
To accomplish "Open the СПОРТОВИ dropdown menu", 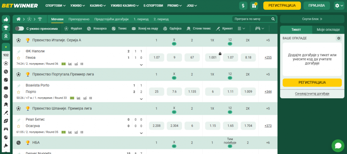I will 56,6.
